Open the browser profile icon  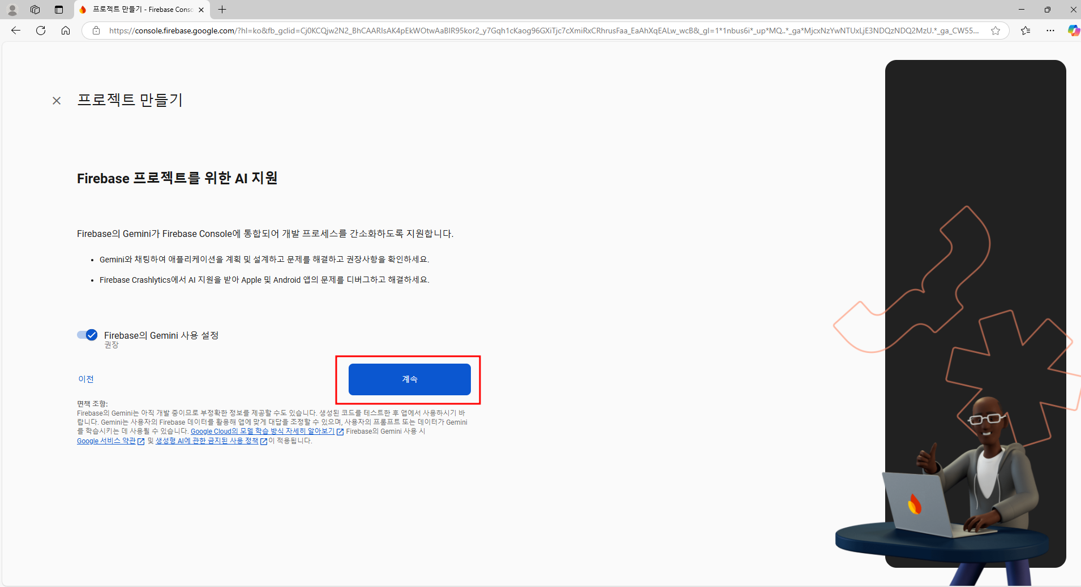click(x=12, y=10)
